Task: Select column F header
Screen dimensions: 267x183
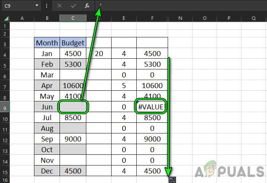Action: [x=152, y=18]
